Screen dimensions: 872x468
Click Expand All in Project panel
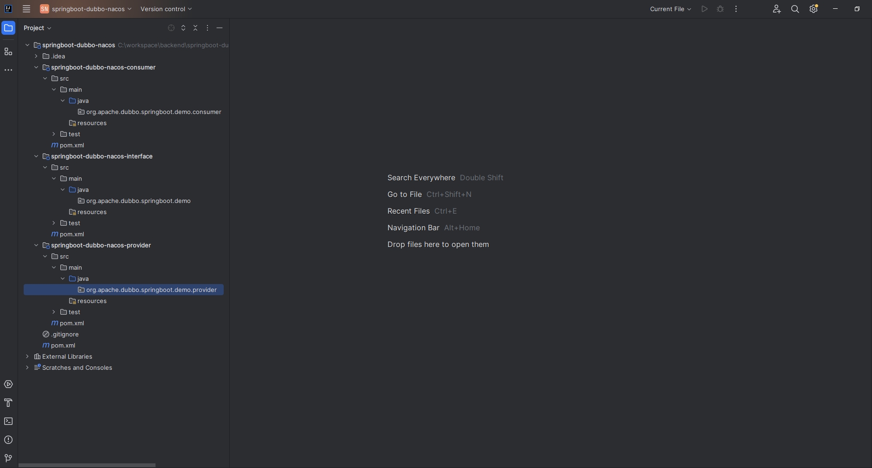pyautogui.click(x=183, y=28)
